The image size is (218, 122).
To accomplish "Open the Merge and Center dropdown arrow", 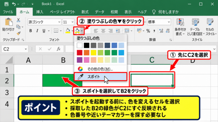I will pos(131,31).
